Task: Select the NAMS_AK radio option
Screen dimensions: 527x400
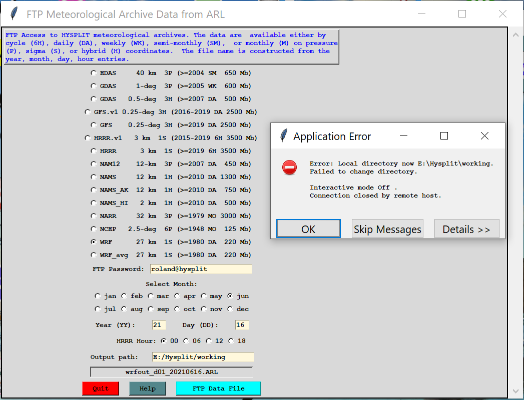Action: point(94,190)
